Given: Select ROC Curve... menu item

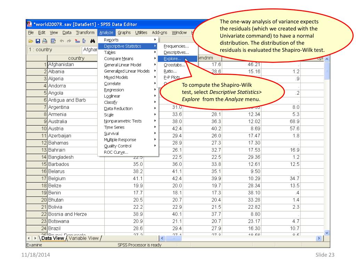Looking at the screenshot, I should click(x=128, y=152).
